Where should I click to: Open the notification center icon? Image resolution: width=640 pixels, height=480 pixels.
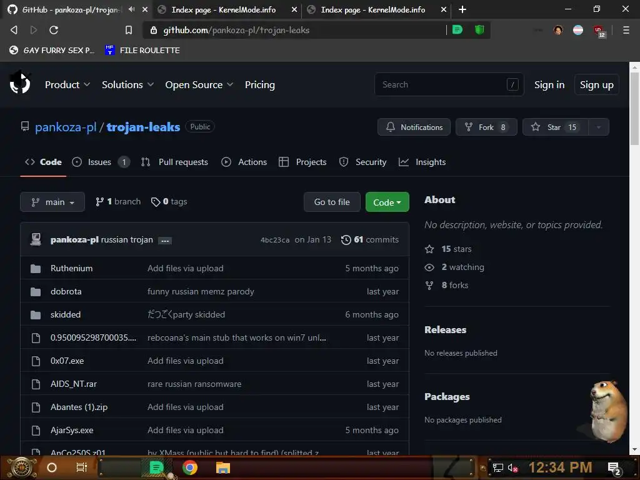click(614, 468)
